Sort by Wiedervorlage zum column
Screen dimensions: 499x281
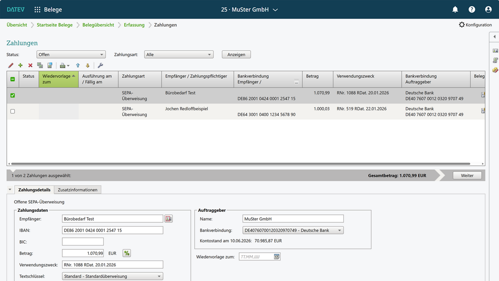click(59, 79)
